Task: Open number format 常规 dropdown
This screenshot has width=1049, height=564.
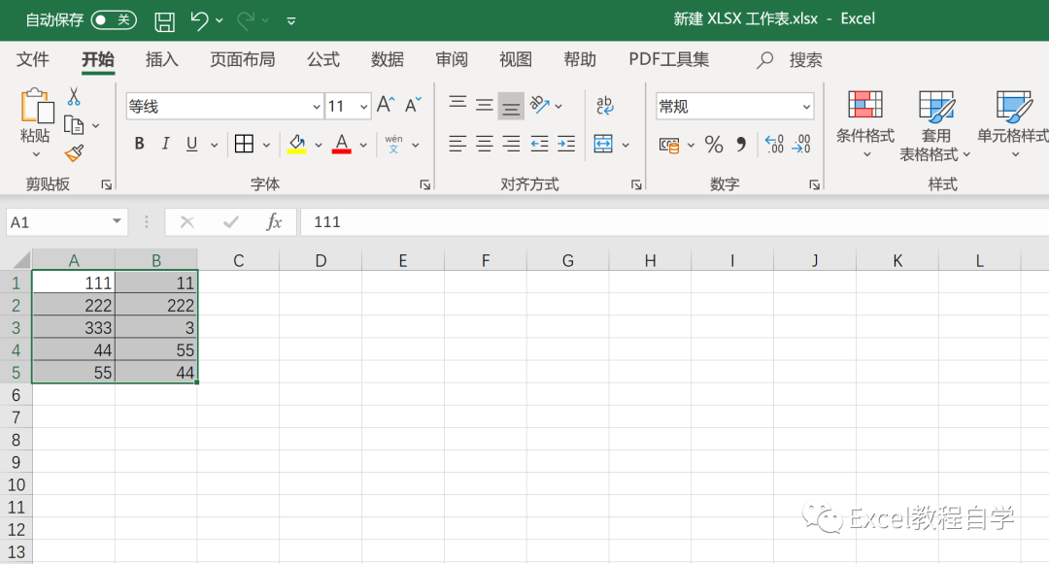Action: (x=807, y=106)
